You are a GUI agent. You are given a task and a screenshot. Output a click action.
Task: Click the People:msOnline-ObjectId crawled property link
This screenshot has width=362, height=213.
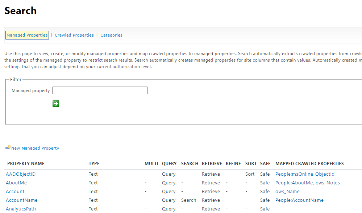(305, 174)
